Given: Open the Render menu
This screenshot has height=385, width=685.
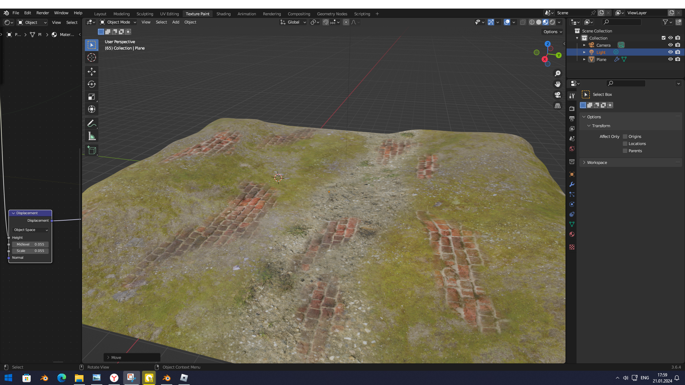Looking at the screenshot, I should pyautogui.click(x=42, y=13).
